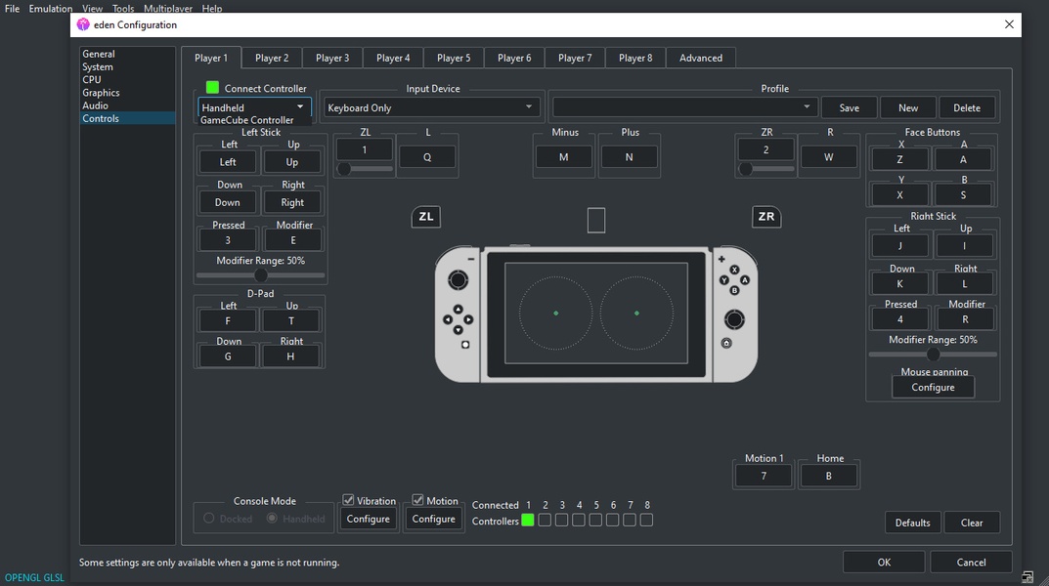Toggle the Connect Controller checkbox
Viewport: 1049px width, 586px height.
pos(212,88)
